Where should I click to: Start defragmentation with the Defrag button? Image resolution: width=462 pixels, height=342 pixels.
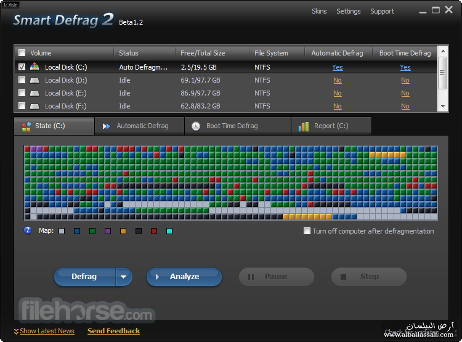click(x=84, y=277)
